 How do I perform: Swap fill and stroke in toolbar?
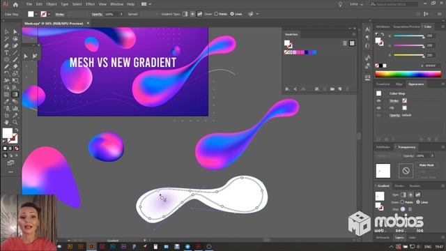click(17, 130)
